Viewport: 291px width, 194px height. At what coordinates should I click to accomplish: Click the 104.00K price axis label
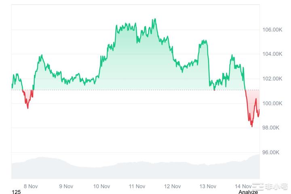click(272, 54)
